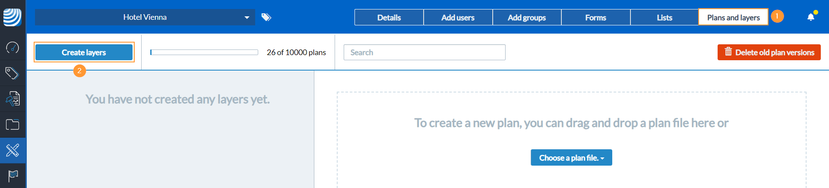Open the 'Choose a plan file' dropdown
The image size is (829, 188).
pyautogui.click(x=571, y=158)
